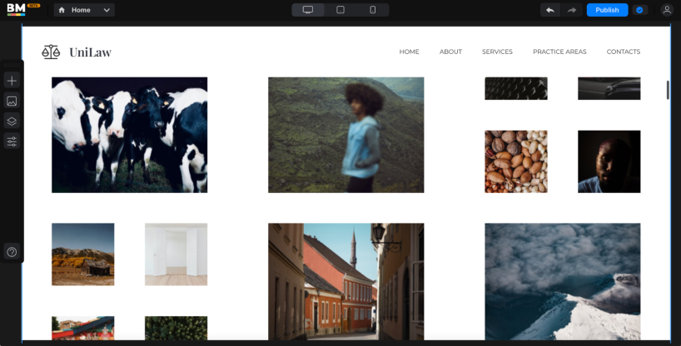The height and width of the screenshot is (346, 681).
Task: Click the add element plus icon
Action: [12, 81]
